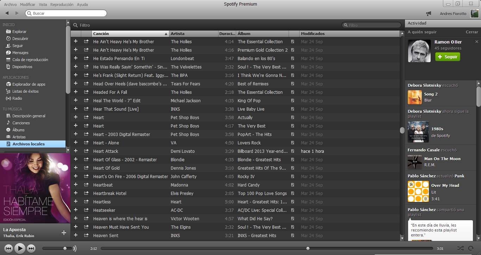This screenshot has width=481, height=255.
Task: Open Radio in the sidebar
Action: point(17,98)
